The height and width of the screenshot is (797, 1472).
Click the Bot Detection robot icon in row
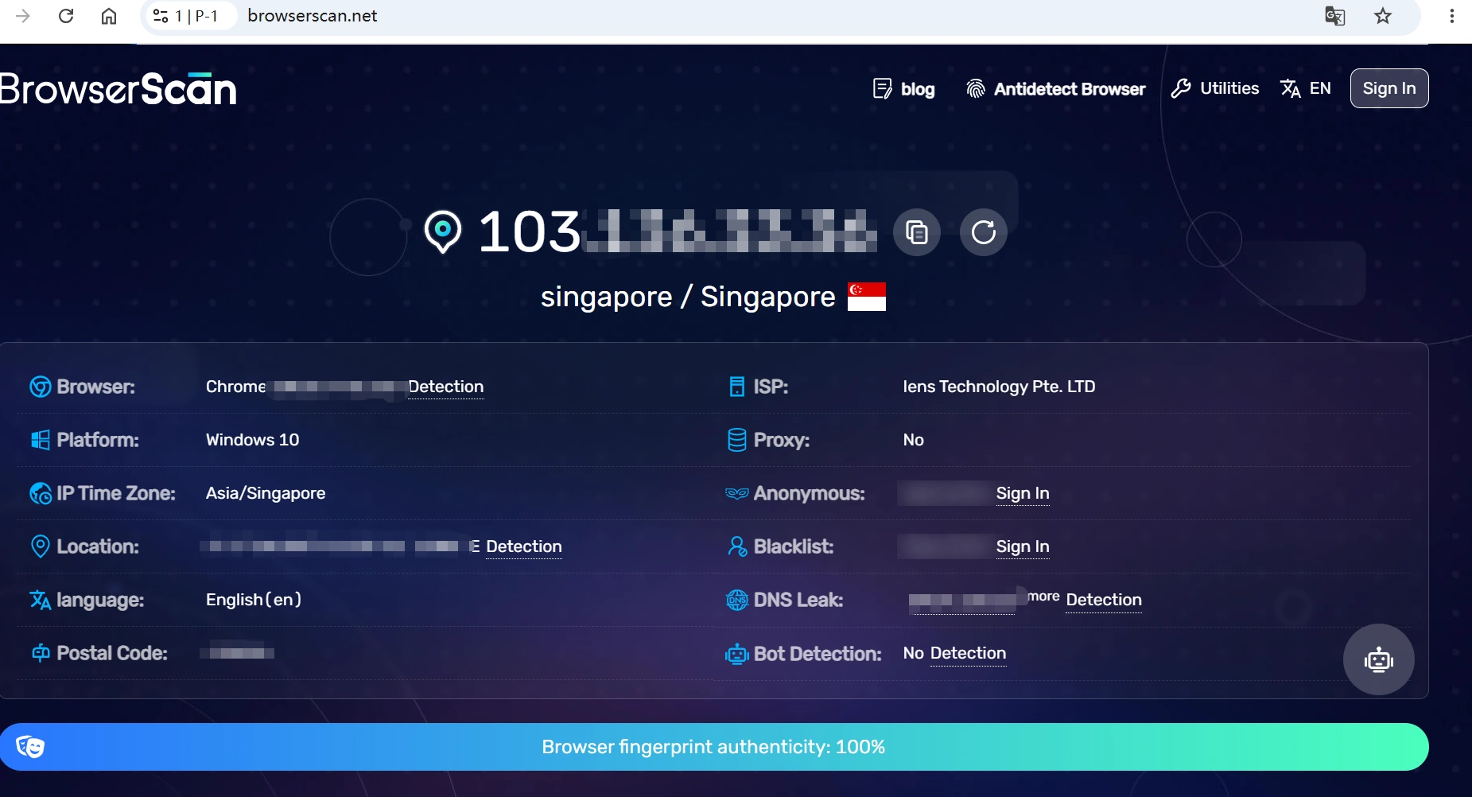[737, 654]
